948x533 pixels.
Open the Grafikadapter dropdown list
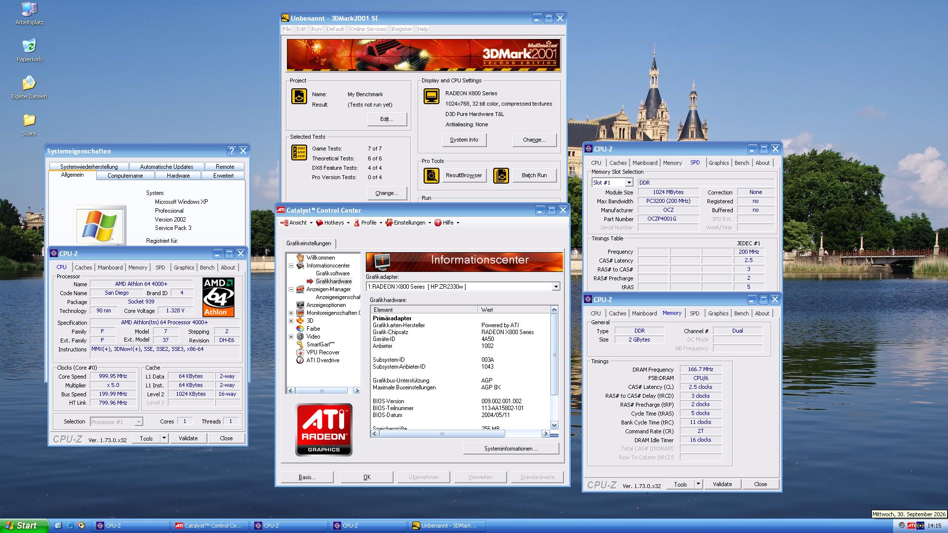click(555, 287)
